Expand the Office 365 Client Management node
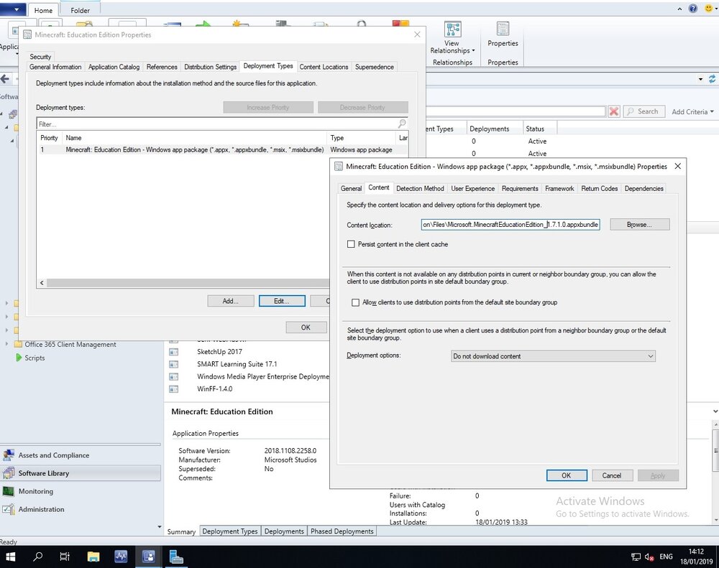The height and width of the screenshot is (568, 719). click(x=6, y=344)
